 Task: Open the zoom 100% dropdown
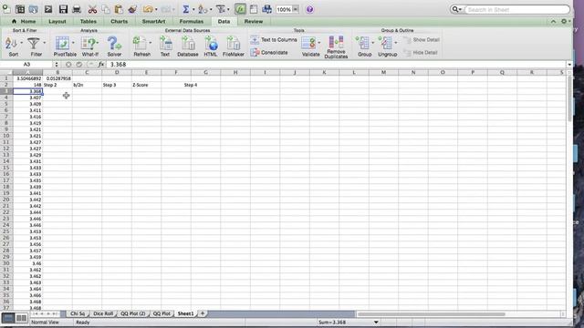point(295,9)
